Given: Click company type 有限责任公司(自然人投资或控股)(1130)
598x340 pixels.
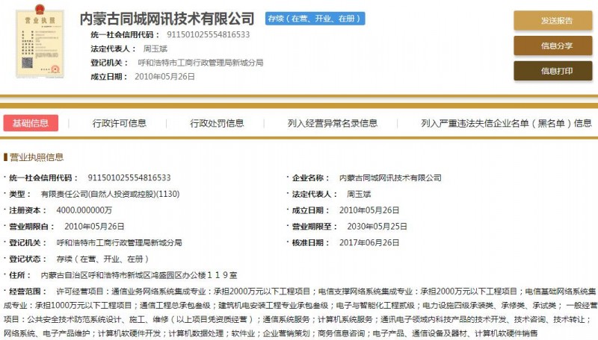Looking at the screenshot, I should coord(110,194).
